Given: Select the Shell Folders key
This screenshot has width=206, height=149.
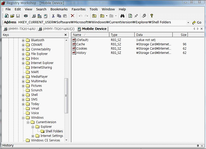Looking at the screenshot, I should [x=54, y=131].
